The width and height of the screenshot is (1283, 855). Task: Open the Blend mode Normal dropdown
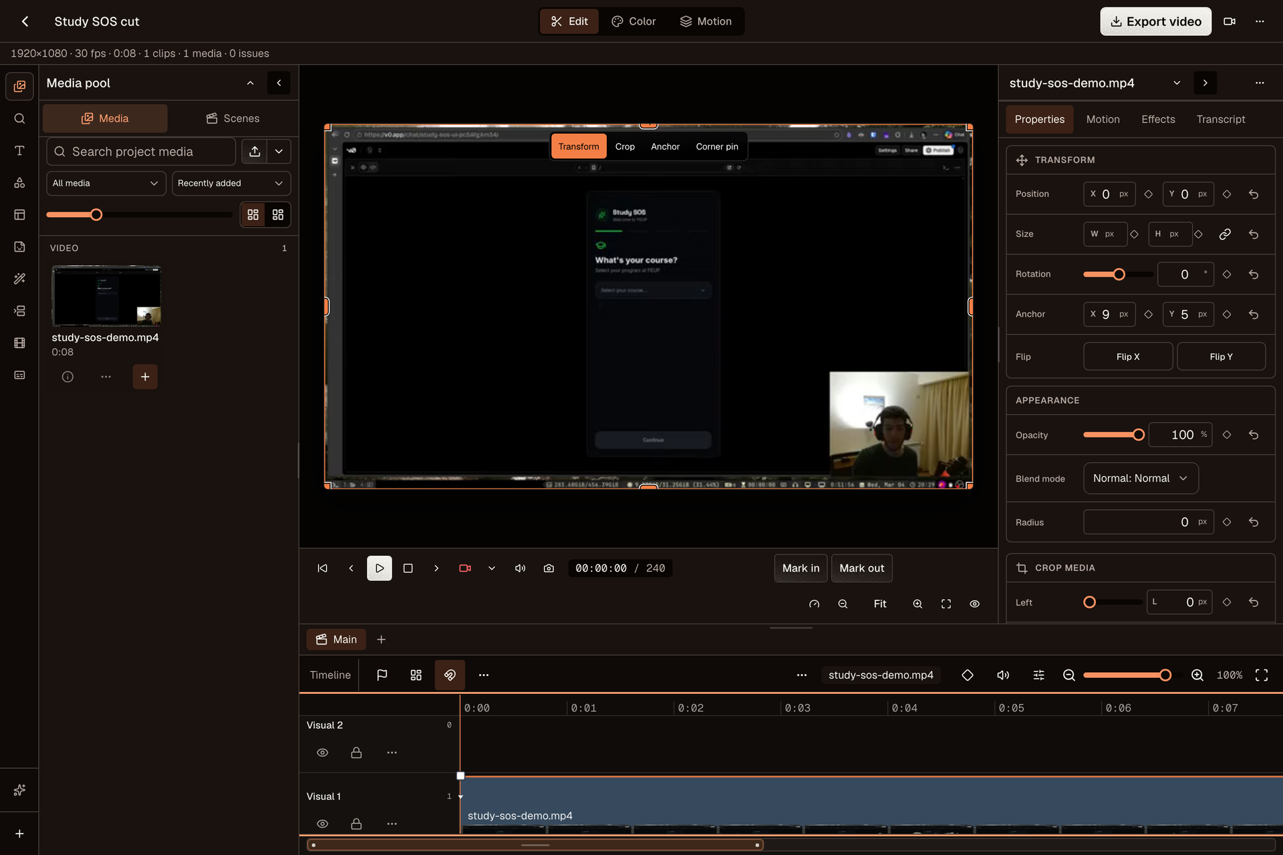[1141, 479]
